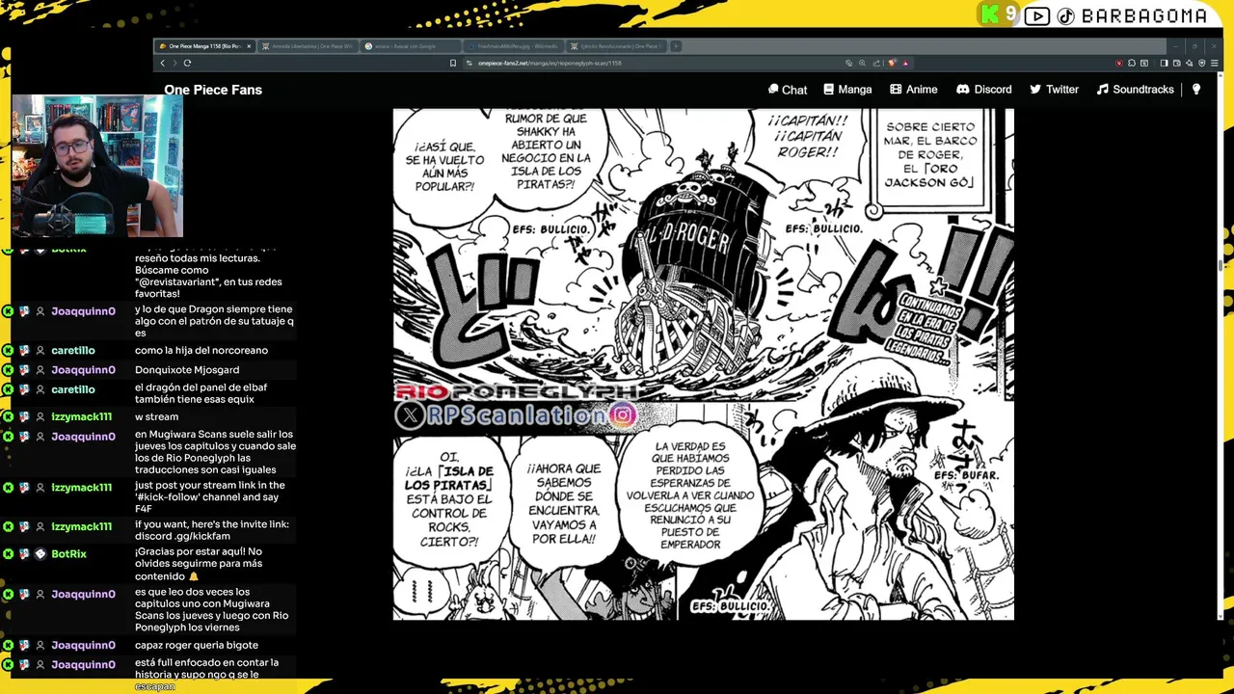This screenshot has height=694, width=1234.
Task: Go back in the browser
Action: pyautogui.click(x=163, y=63)
